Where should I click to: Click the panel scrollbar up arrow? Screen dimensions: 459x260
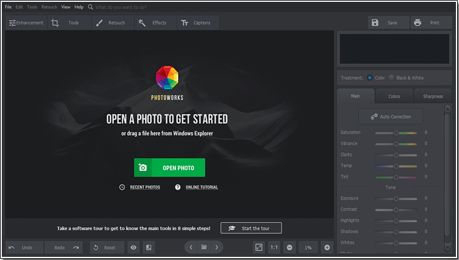(448, 109)
